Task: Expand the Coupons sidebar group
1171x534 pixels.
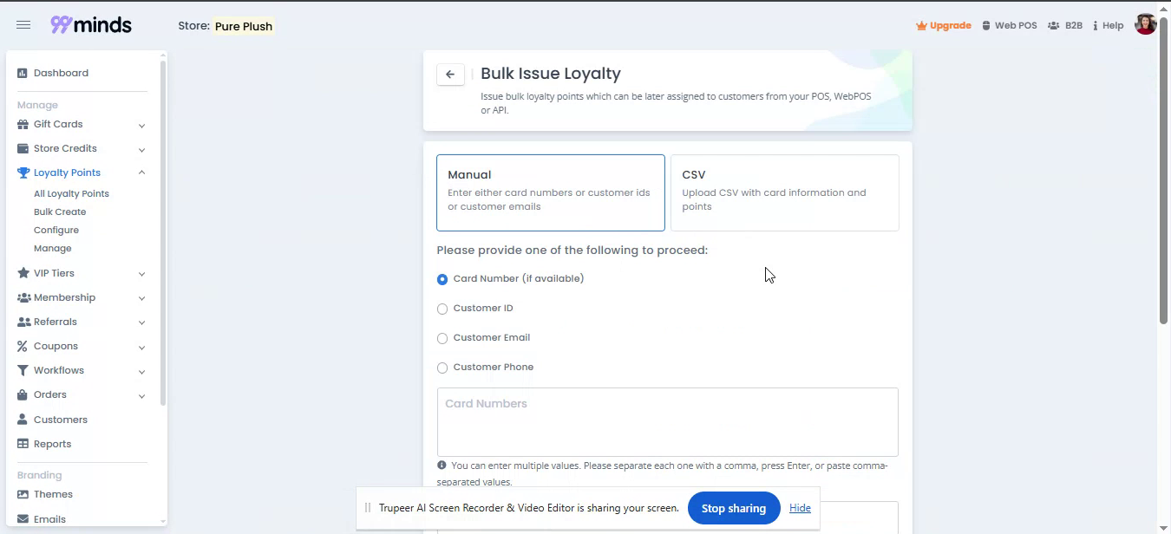Action: pos(141,347)
